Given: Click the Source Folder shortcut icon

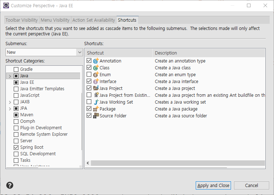Looking at the screenshot, I should tap(96, 116).
